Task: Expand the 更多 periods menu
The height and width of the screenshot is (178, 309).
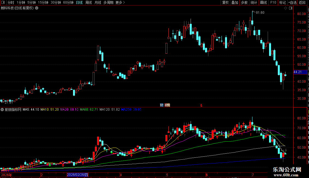Action: [120, 2]
